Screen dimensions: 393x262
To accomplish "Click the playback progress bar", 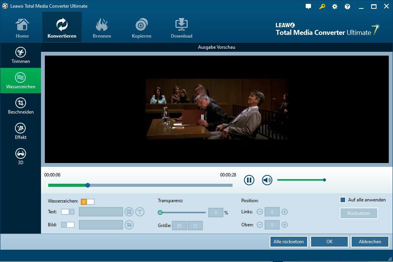I will click(x=140, y=185).
